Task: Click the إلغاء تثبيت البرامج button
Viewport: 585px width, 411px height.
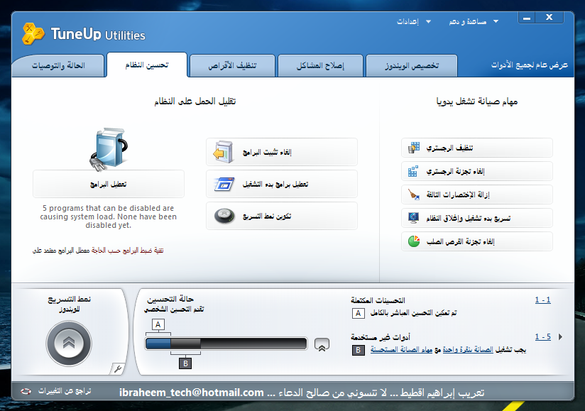Action: tap(282, 152)
